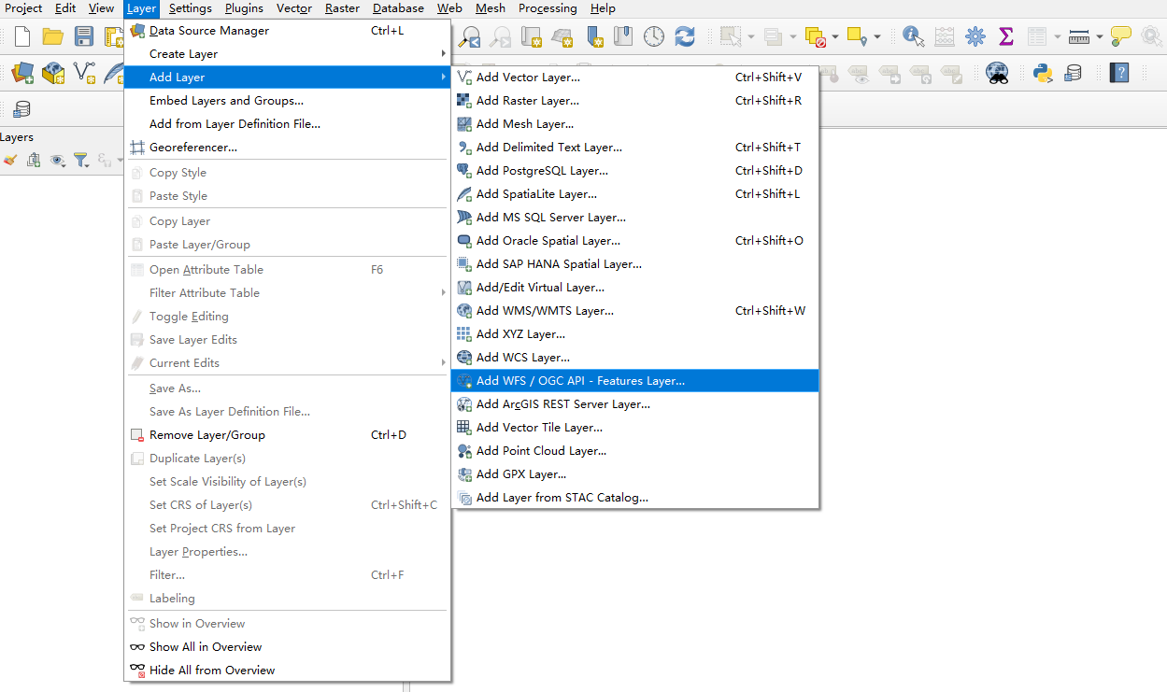Toggle Manage Map Themes eye icon
This screenshot has width=1167, height=692.
(57, 160)
